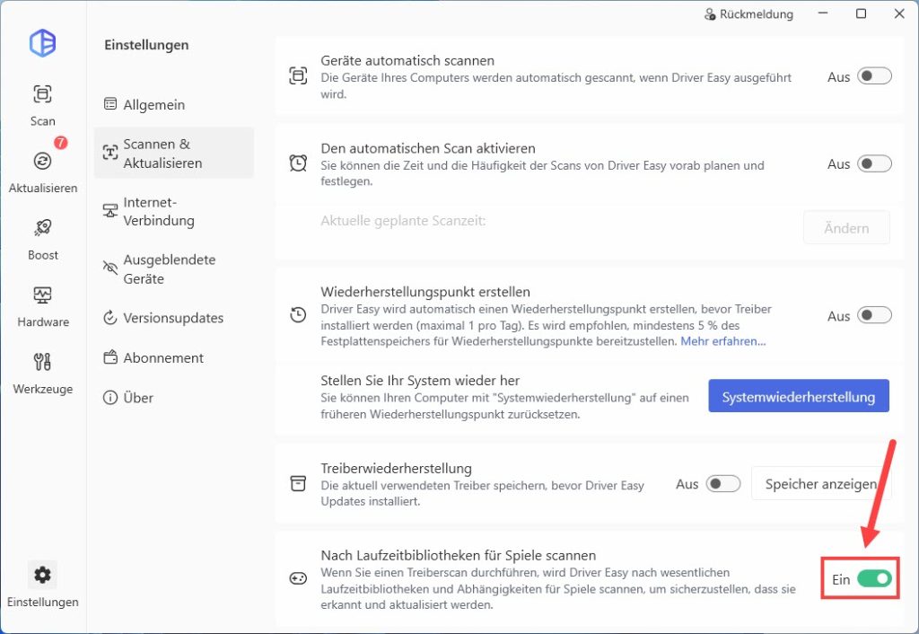Open the Hardware monitor section
The height and width of the screenshot is (634, 919).
(43, 306)
